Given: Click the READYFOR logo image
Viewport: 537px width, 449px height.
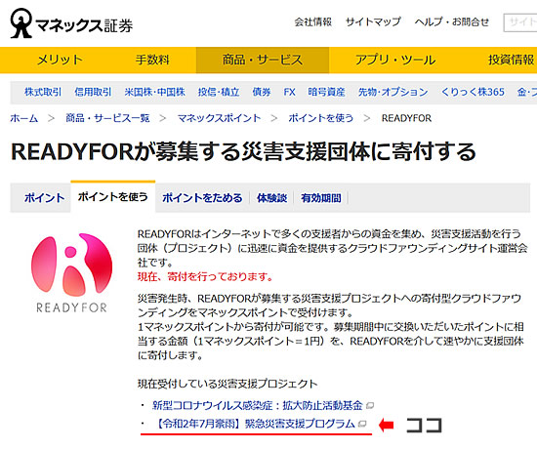Looking at the screenshot, I should tap(71, 272).
